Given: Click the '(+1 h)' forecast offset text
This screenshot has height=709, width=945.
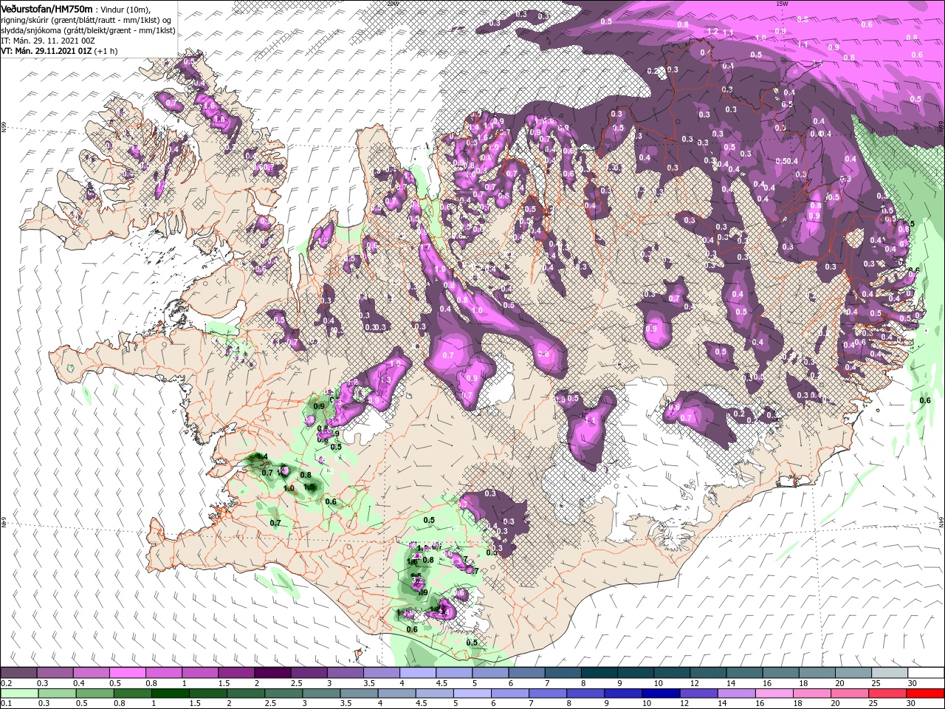Looking at the screenshot, I should (106, 51).
